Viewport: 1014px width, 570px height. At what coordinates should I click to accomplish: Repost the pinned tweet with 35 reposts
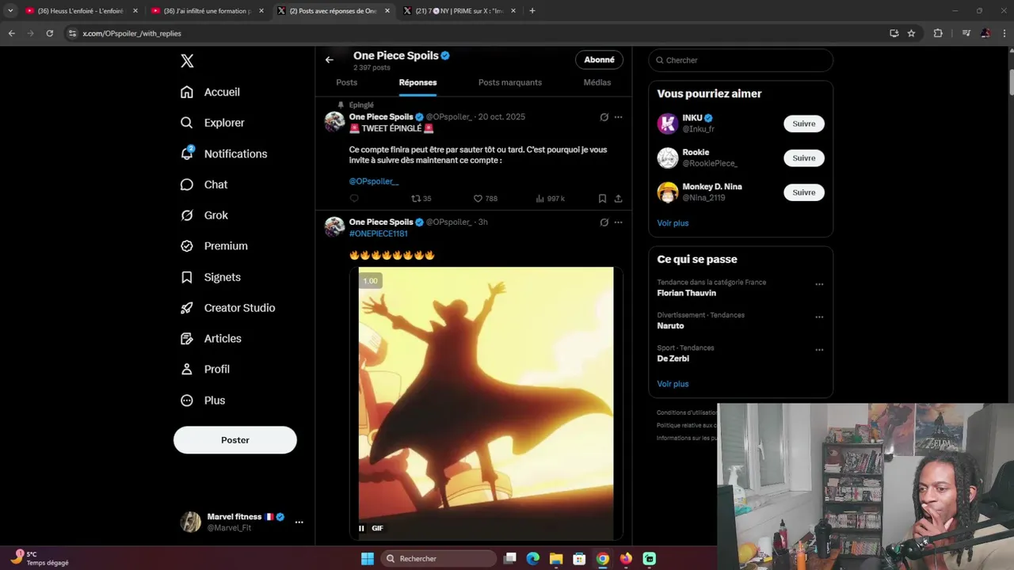pyautogui.click(x=421, y=199)
